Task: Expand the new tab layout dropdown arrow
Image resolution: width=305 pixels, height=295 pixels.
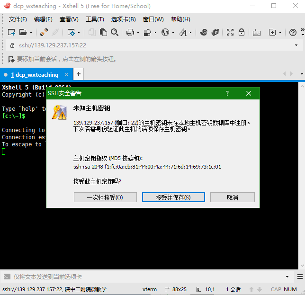Action: pyautogui.click(x=280, y=33)
